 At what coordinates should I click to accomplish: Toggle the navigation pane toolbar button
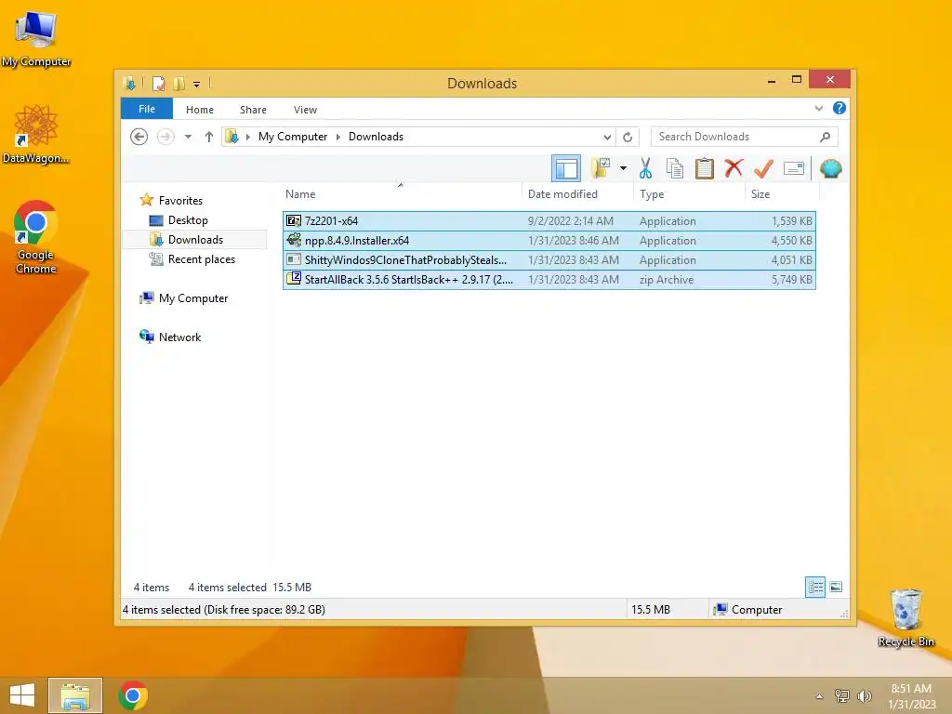click(566, 168)
